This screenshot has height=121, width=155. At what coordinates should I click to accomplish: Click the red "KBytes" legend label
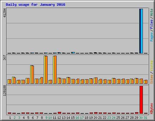click(x=152, y=109)
